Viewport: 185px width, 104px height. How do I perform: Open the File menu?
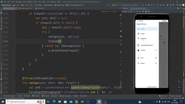coord(5,2)
